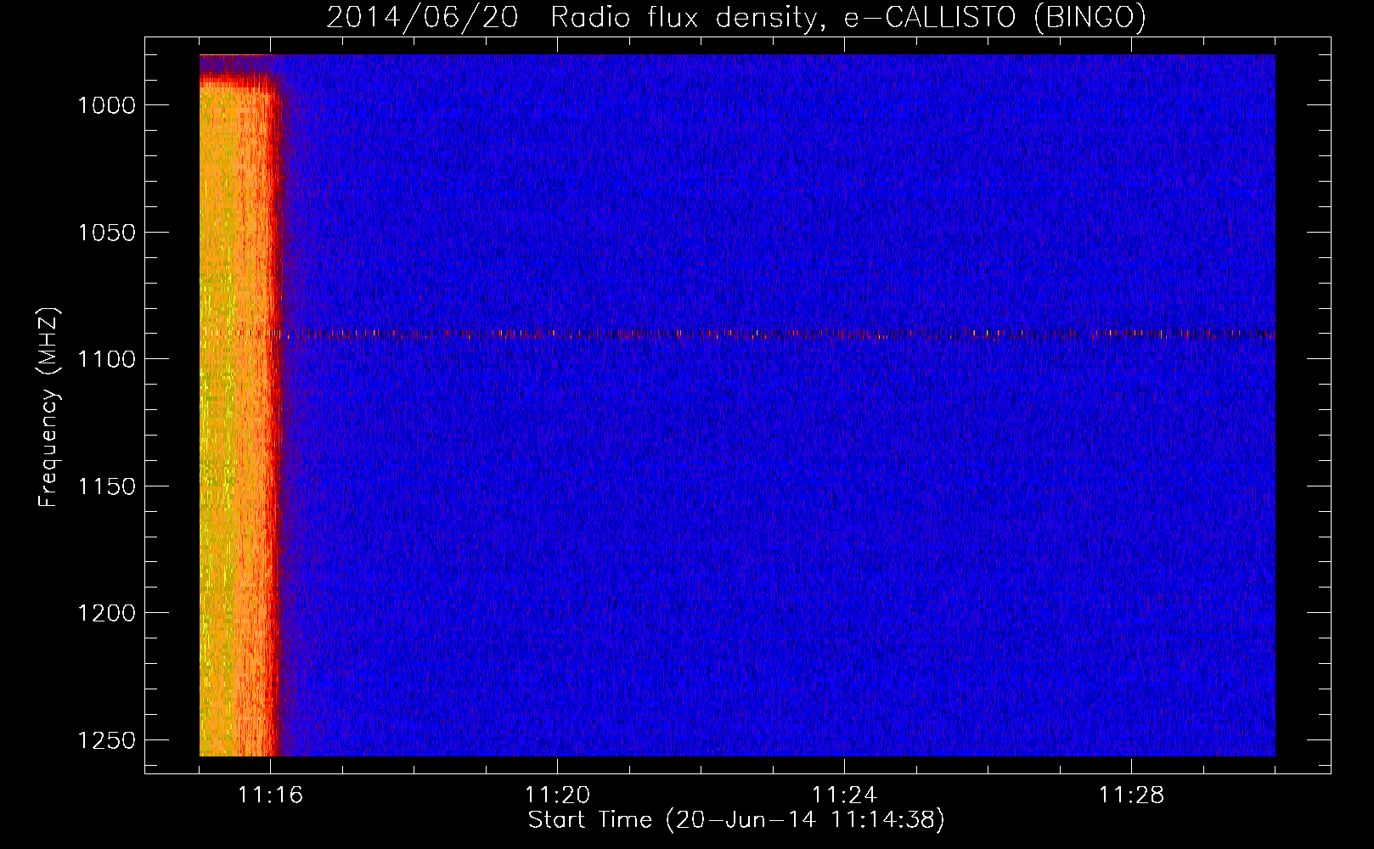Click the 11:24 time tick label
Screen dimensions: 1374x849
tap(845, 796)
